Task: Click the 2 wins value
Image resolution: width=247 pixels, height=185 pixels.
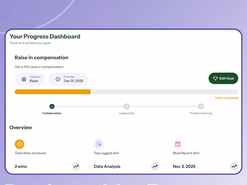Action: coord(21,166)
